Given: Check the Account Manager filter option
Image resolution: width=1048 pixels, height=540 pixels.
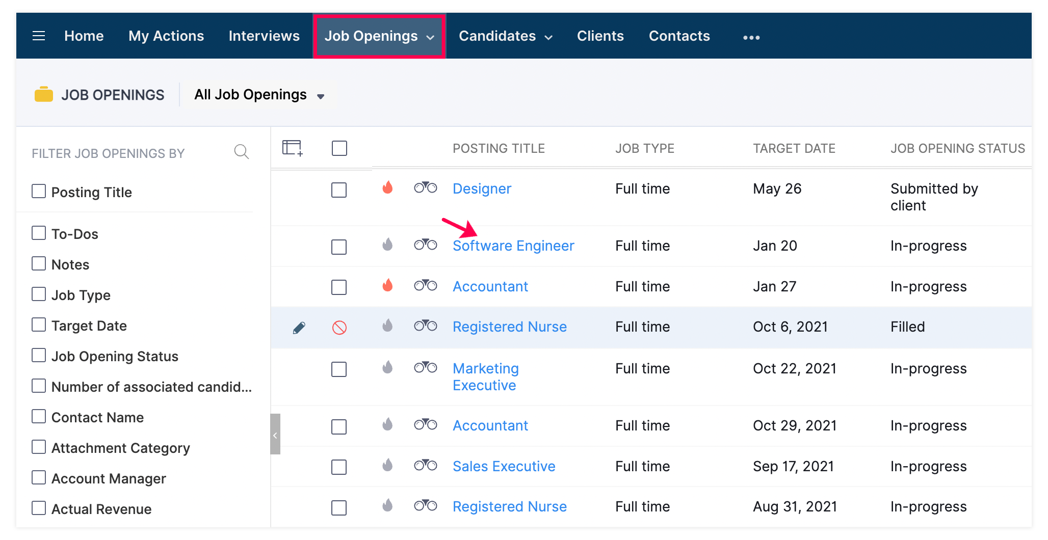Looking at the screenshot, I should pos(39,478).
